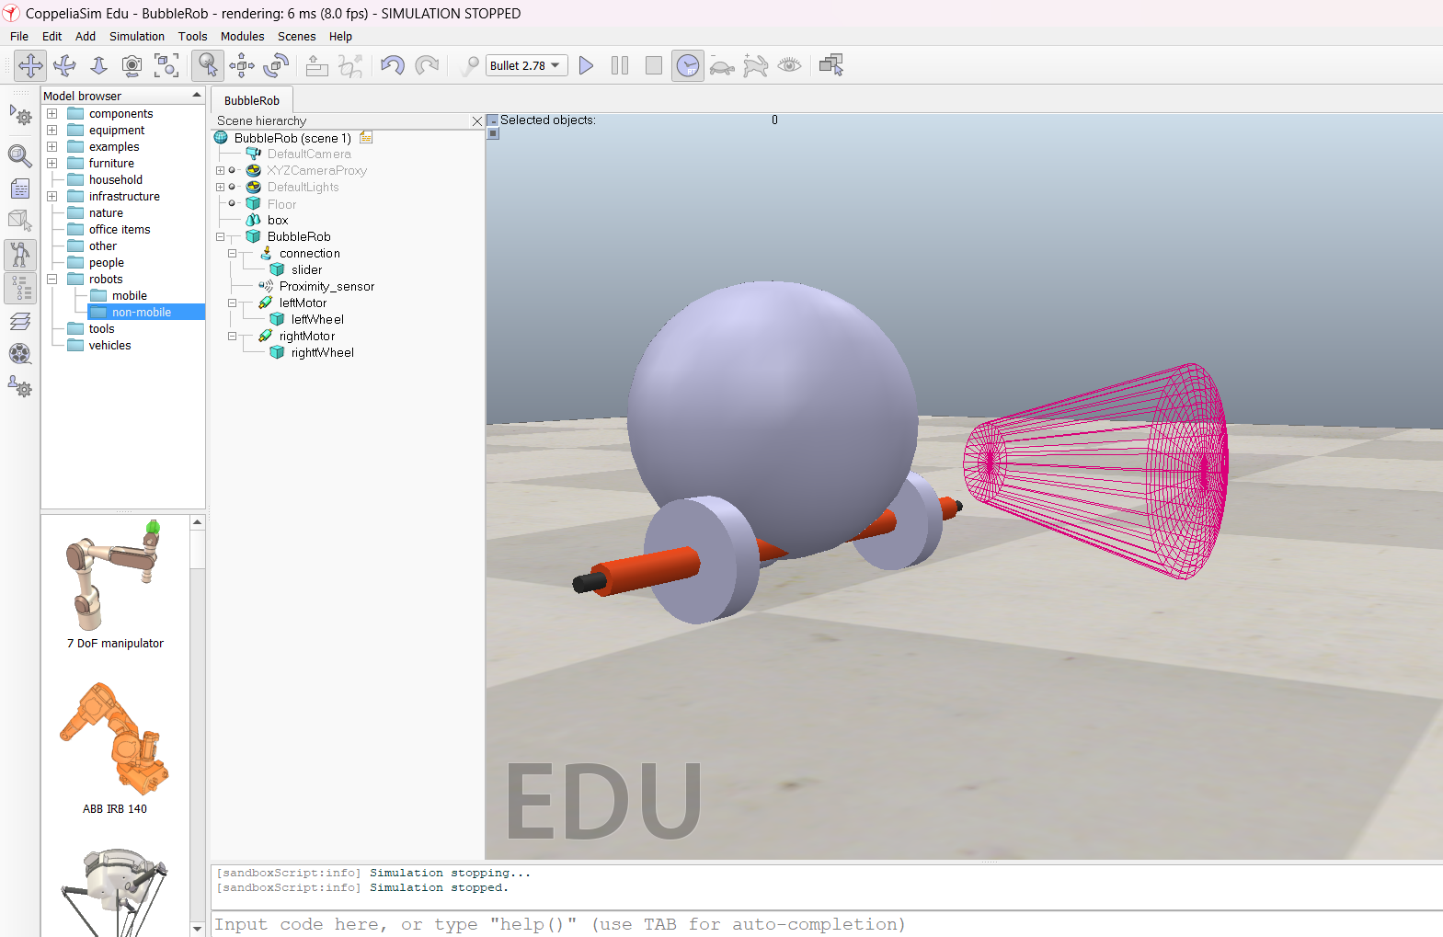Click the camera pan tool icon

click(x=30, y=66)
